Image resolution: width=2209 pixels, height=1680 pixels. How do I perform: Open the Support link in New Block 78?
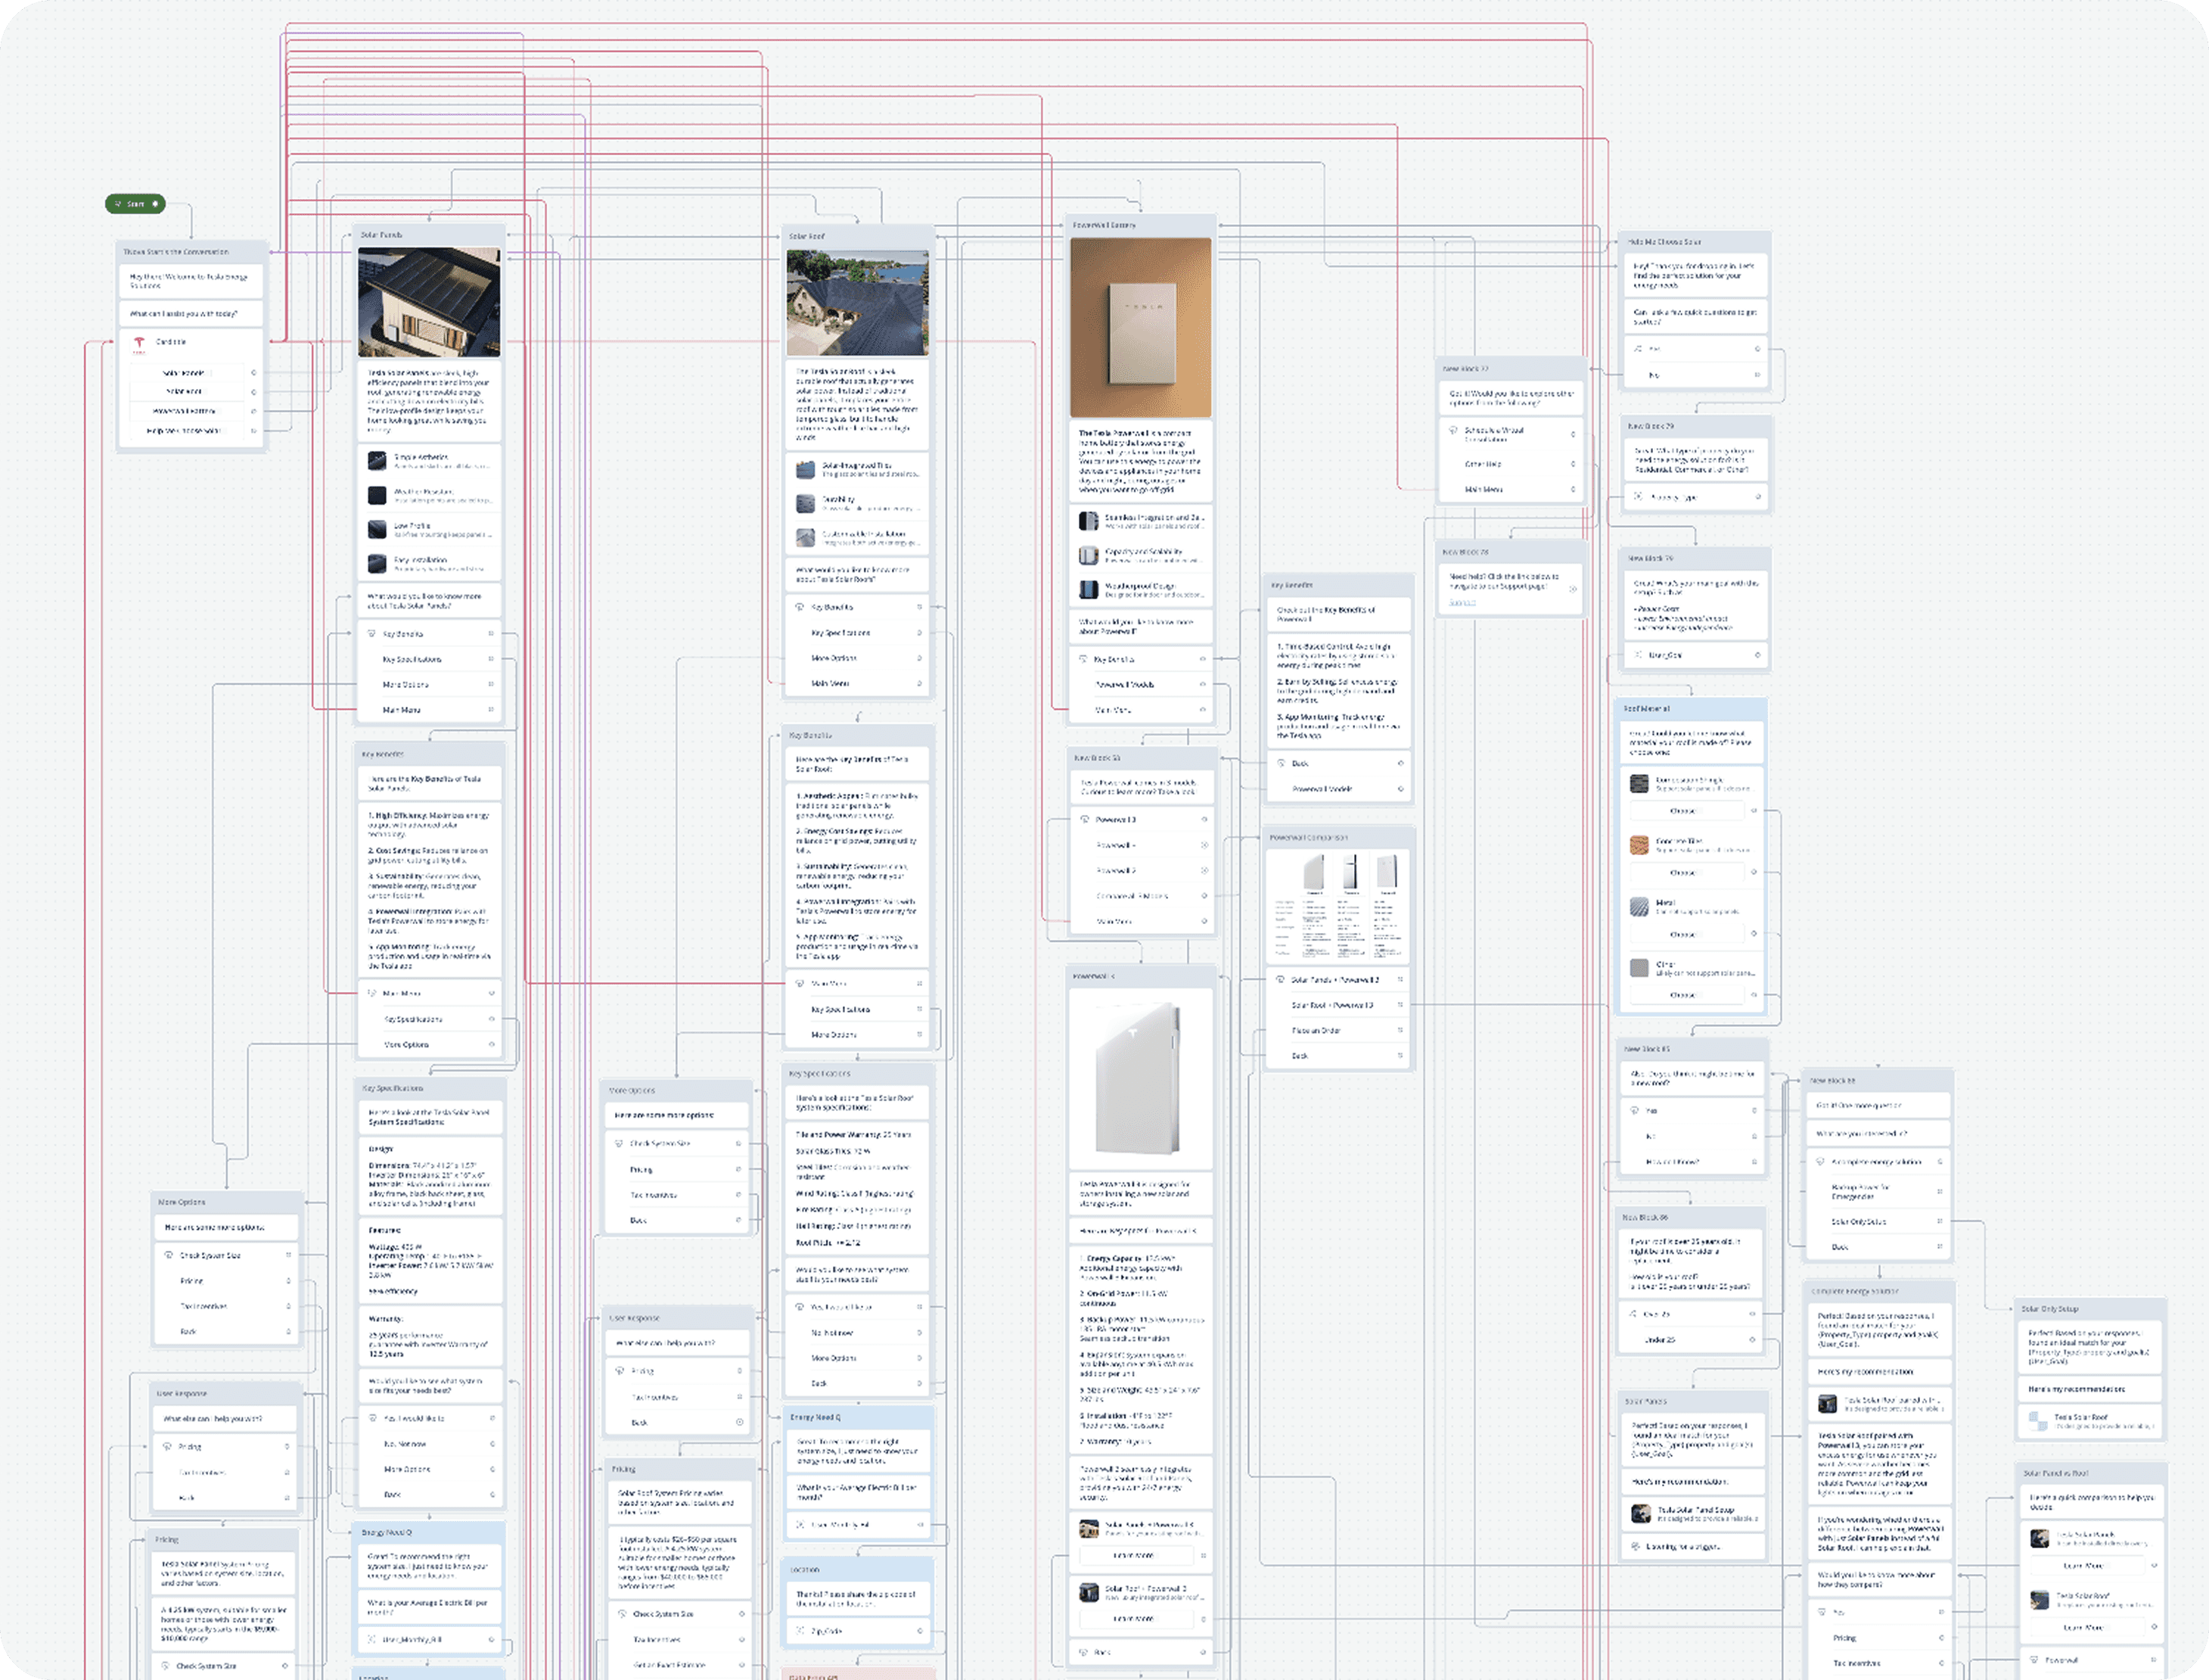1462,602
